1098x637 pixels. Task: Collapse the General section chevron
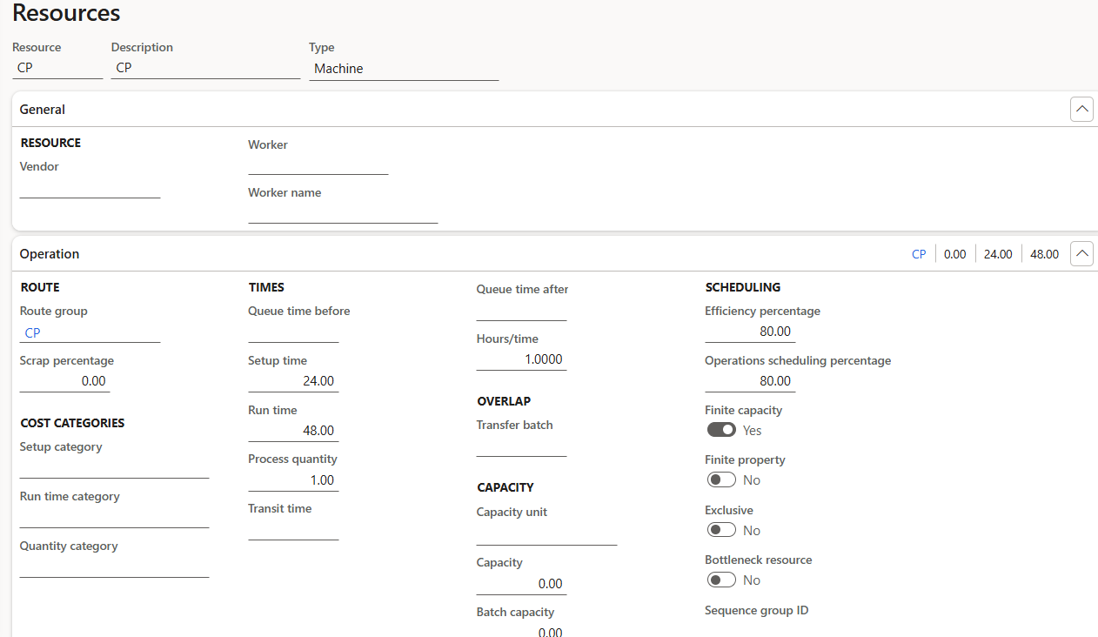(x=1081, y=110)
